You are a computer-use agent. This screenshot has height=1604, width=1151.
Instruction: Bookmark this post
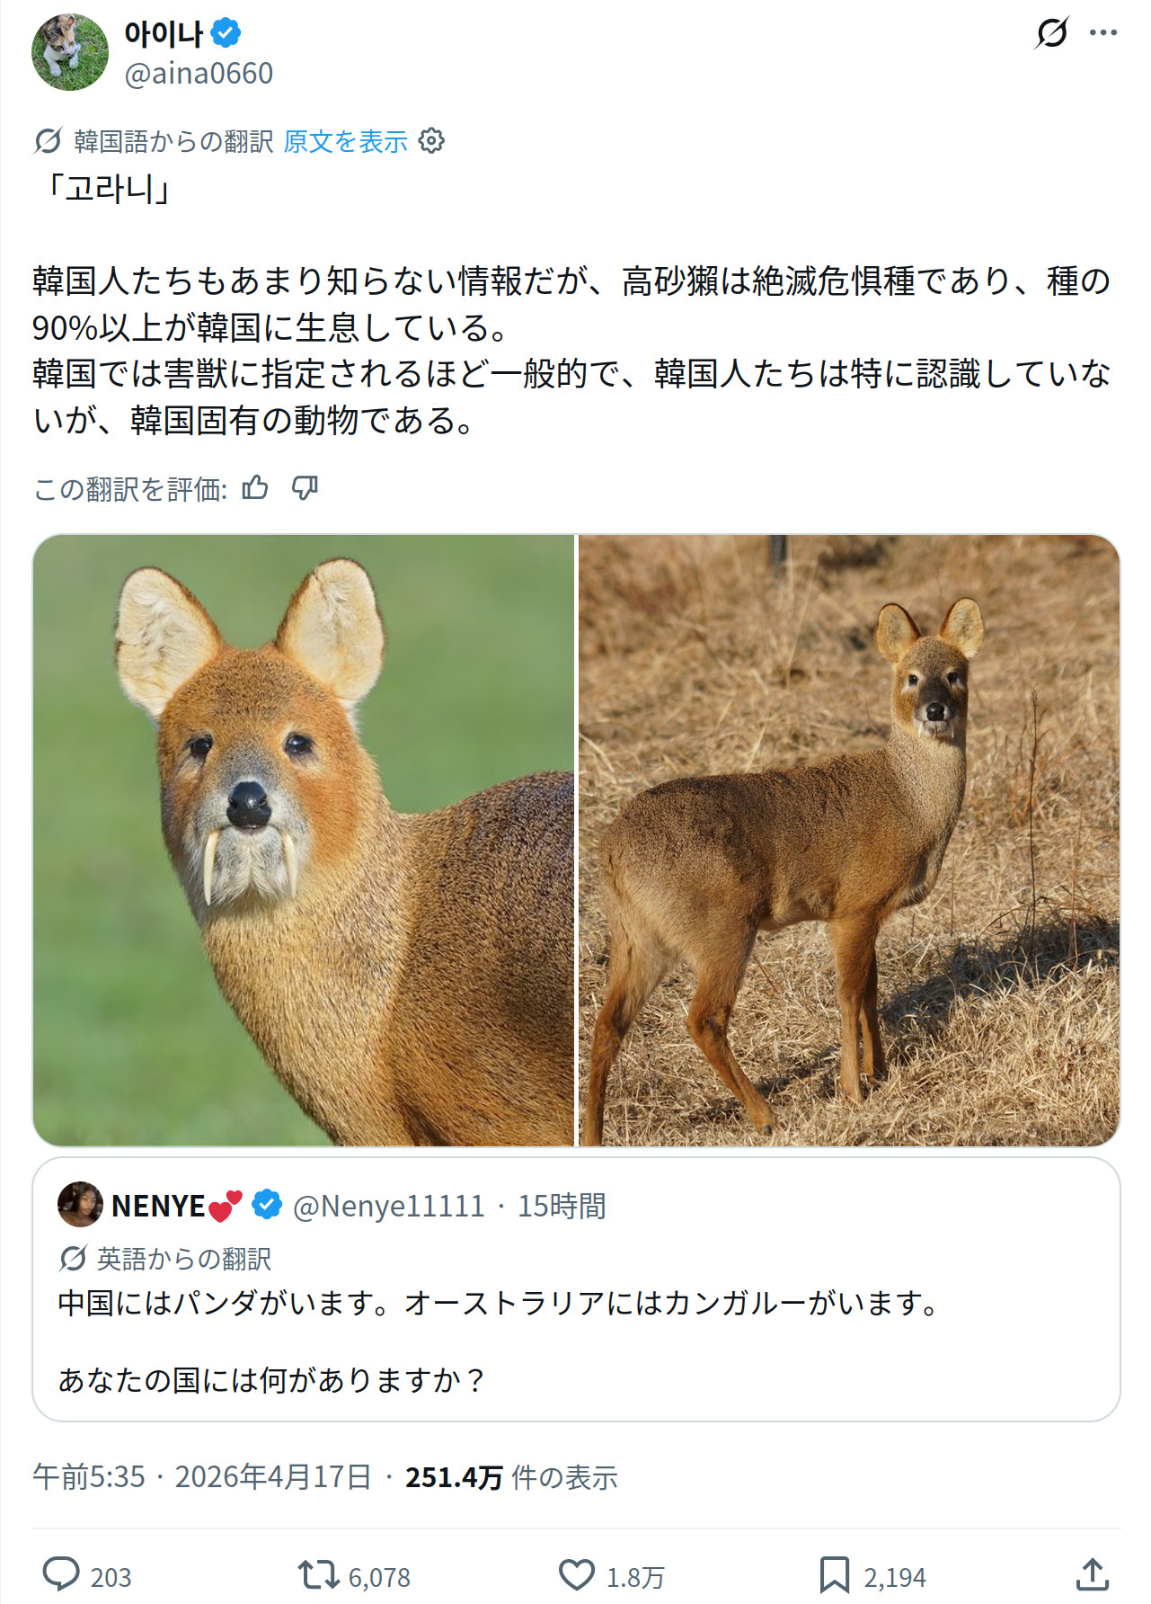click(x=834, y=1575)
